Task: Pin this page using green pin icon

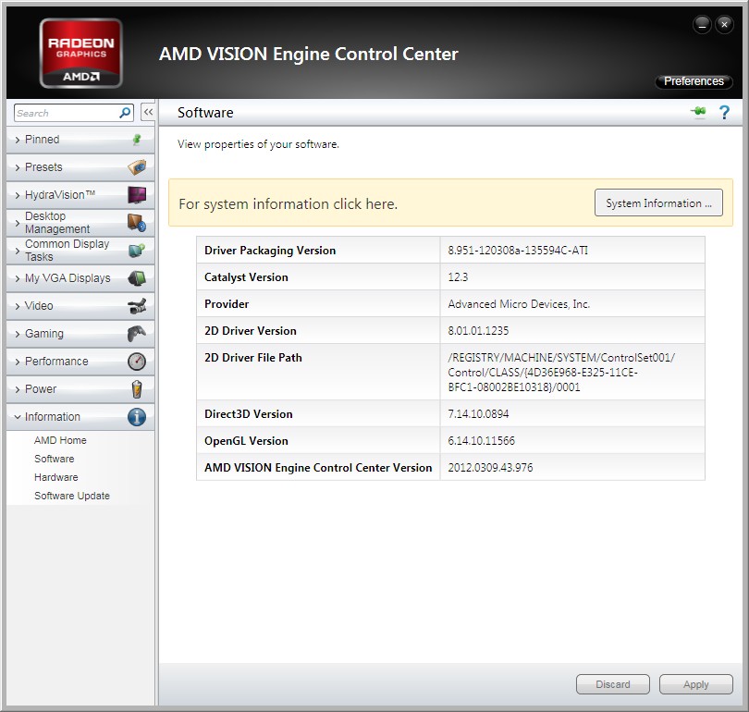Action: pos(698,112)
